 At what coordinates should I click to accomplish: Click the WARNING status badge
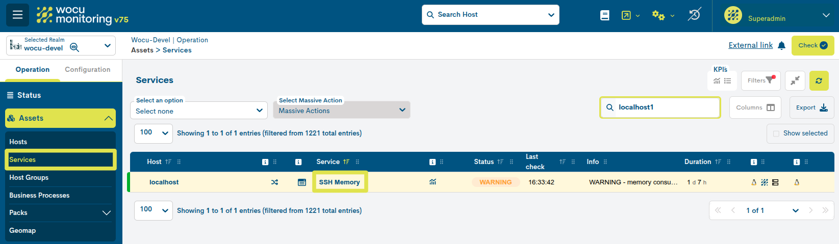coord(496,182)
